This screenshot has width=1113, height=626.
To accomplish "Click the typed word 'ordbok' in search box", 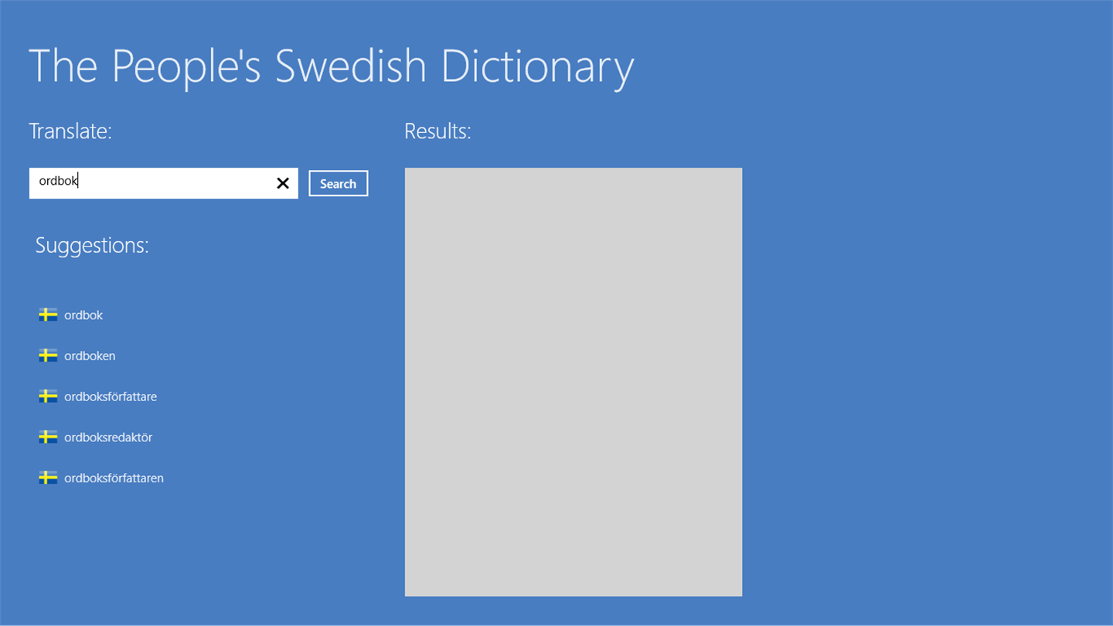I will click(58, 181).
